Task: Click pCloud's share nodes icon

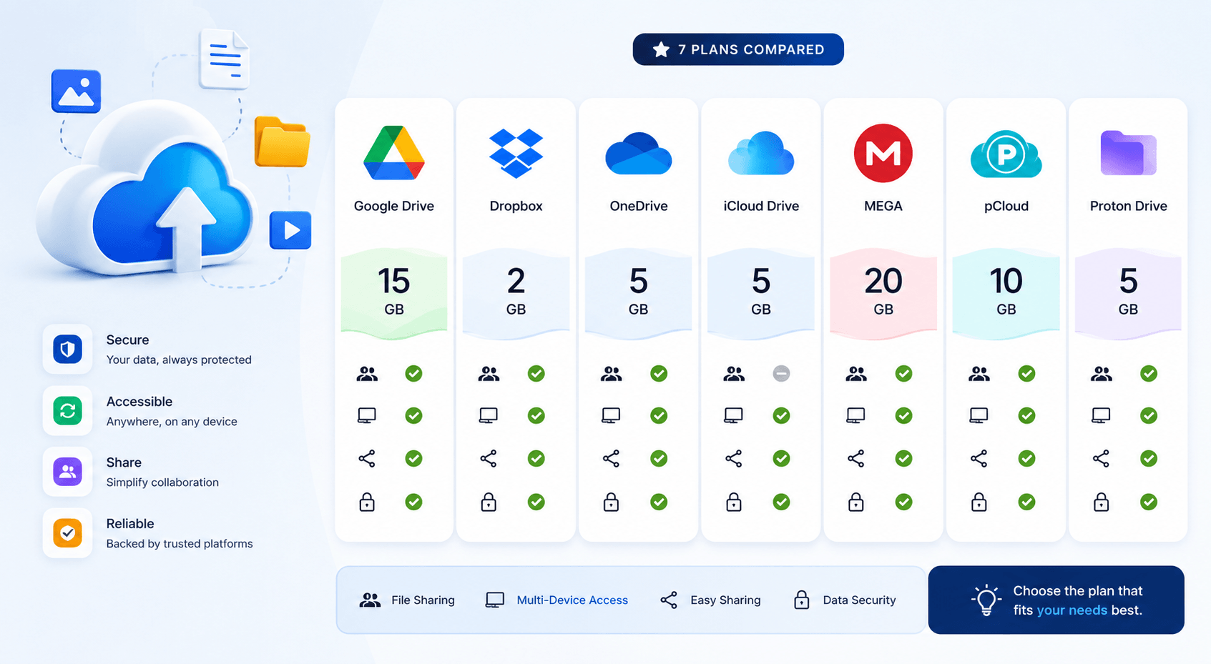Action: point(979,458)
